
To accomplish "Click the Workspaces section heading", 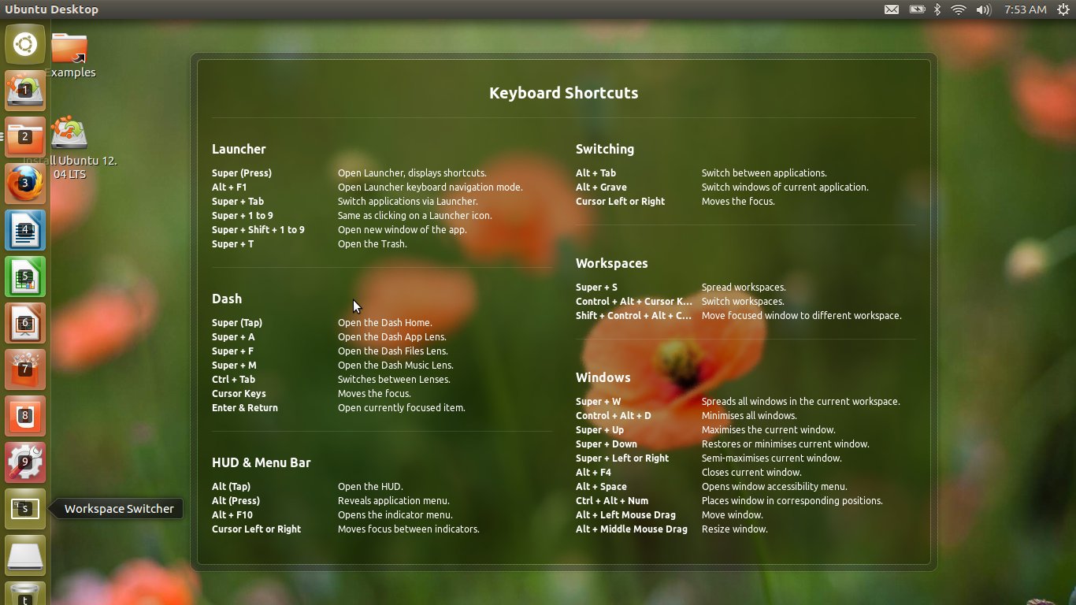I will coord(612,264).
